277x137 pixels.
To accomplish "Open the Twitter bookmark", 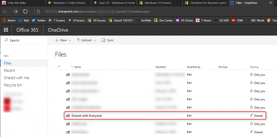I will pos(39,20).
